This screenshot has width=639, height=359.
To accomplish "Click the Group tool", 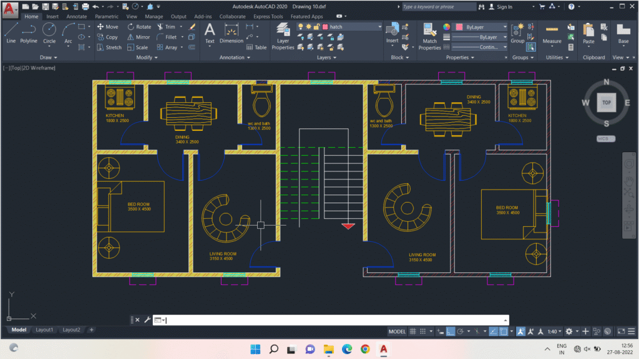I will pyautogui.click(x=517, y=33).
